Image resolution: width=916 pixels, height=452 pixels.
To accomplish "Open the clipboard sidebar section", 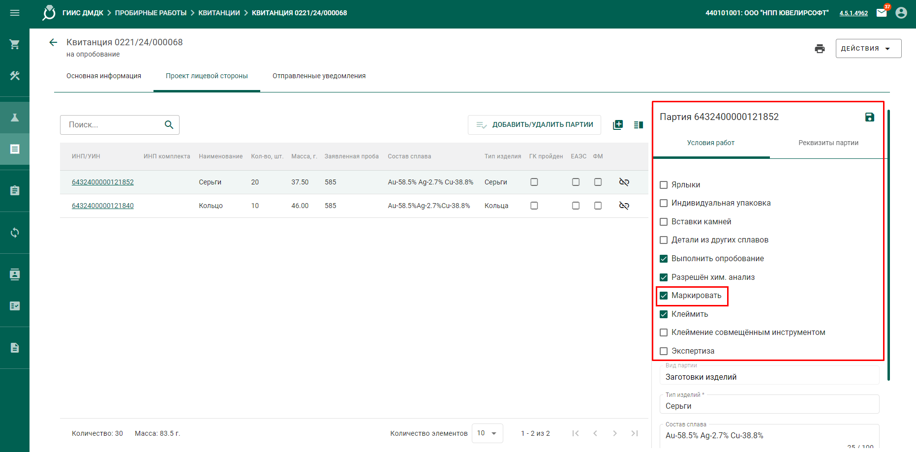I will click(x=15, y=190).
